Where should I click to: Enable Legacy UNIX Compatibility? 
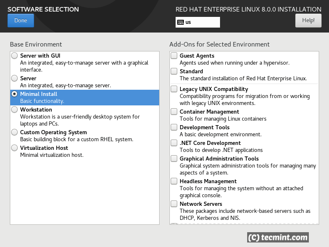pos(174,89)
